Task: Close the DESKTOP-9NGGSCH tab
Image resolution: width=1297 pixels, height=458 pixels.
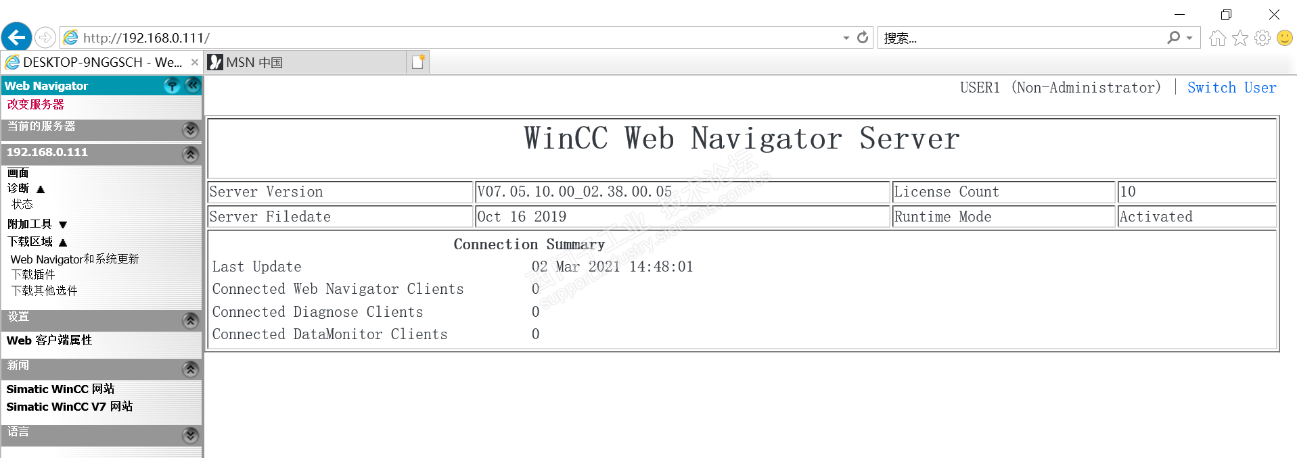Action: [x=195, y=62]
